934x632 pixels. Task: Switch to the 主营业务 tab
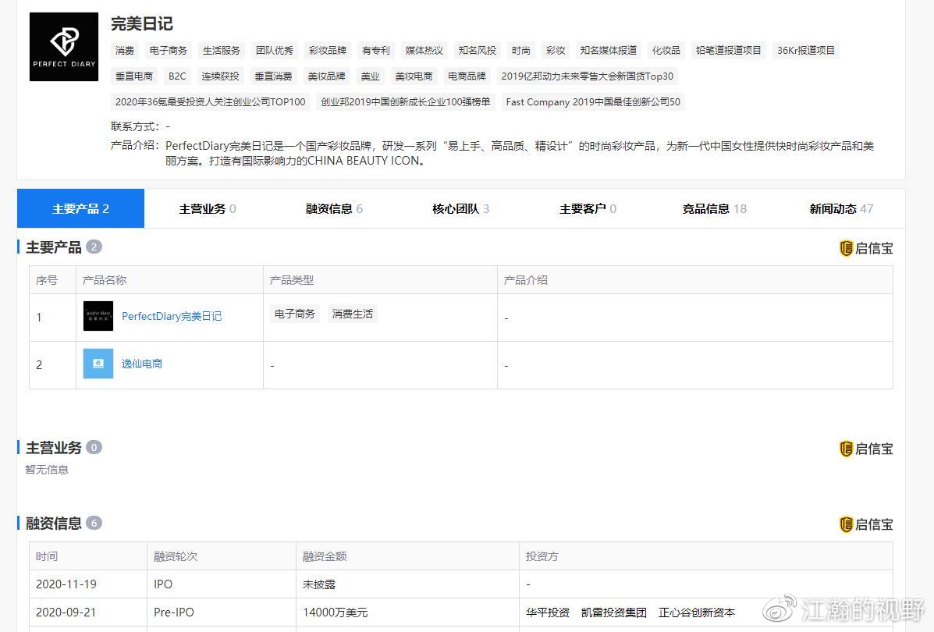tap(208, 208)
